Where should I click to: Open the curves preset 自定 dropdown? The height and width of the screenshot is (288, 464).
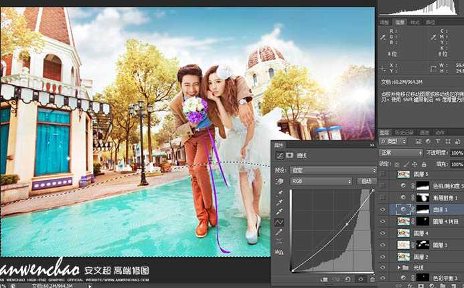(333, 170)
